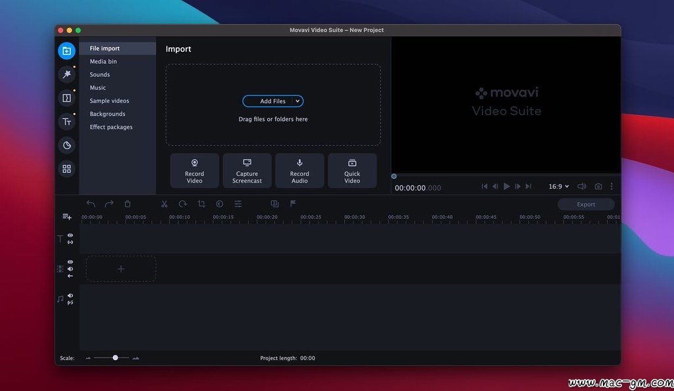
Task: Toggle the video track arrow option
Action: click(x=70, y=276)
